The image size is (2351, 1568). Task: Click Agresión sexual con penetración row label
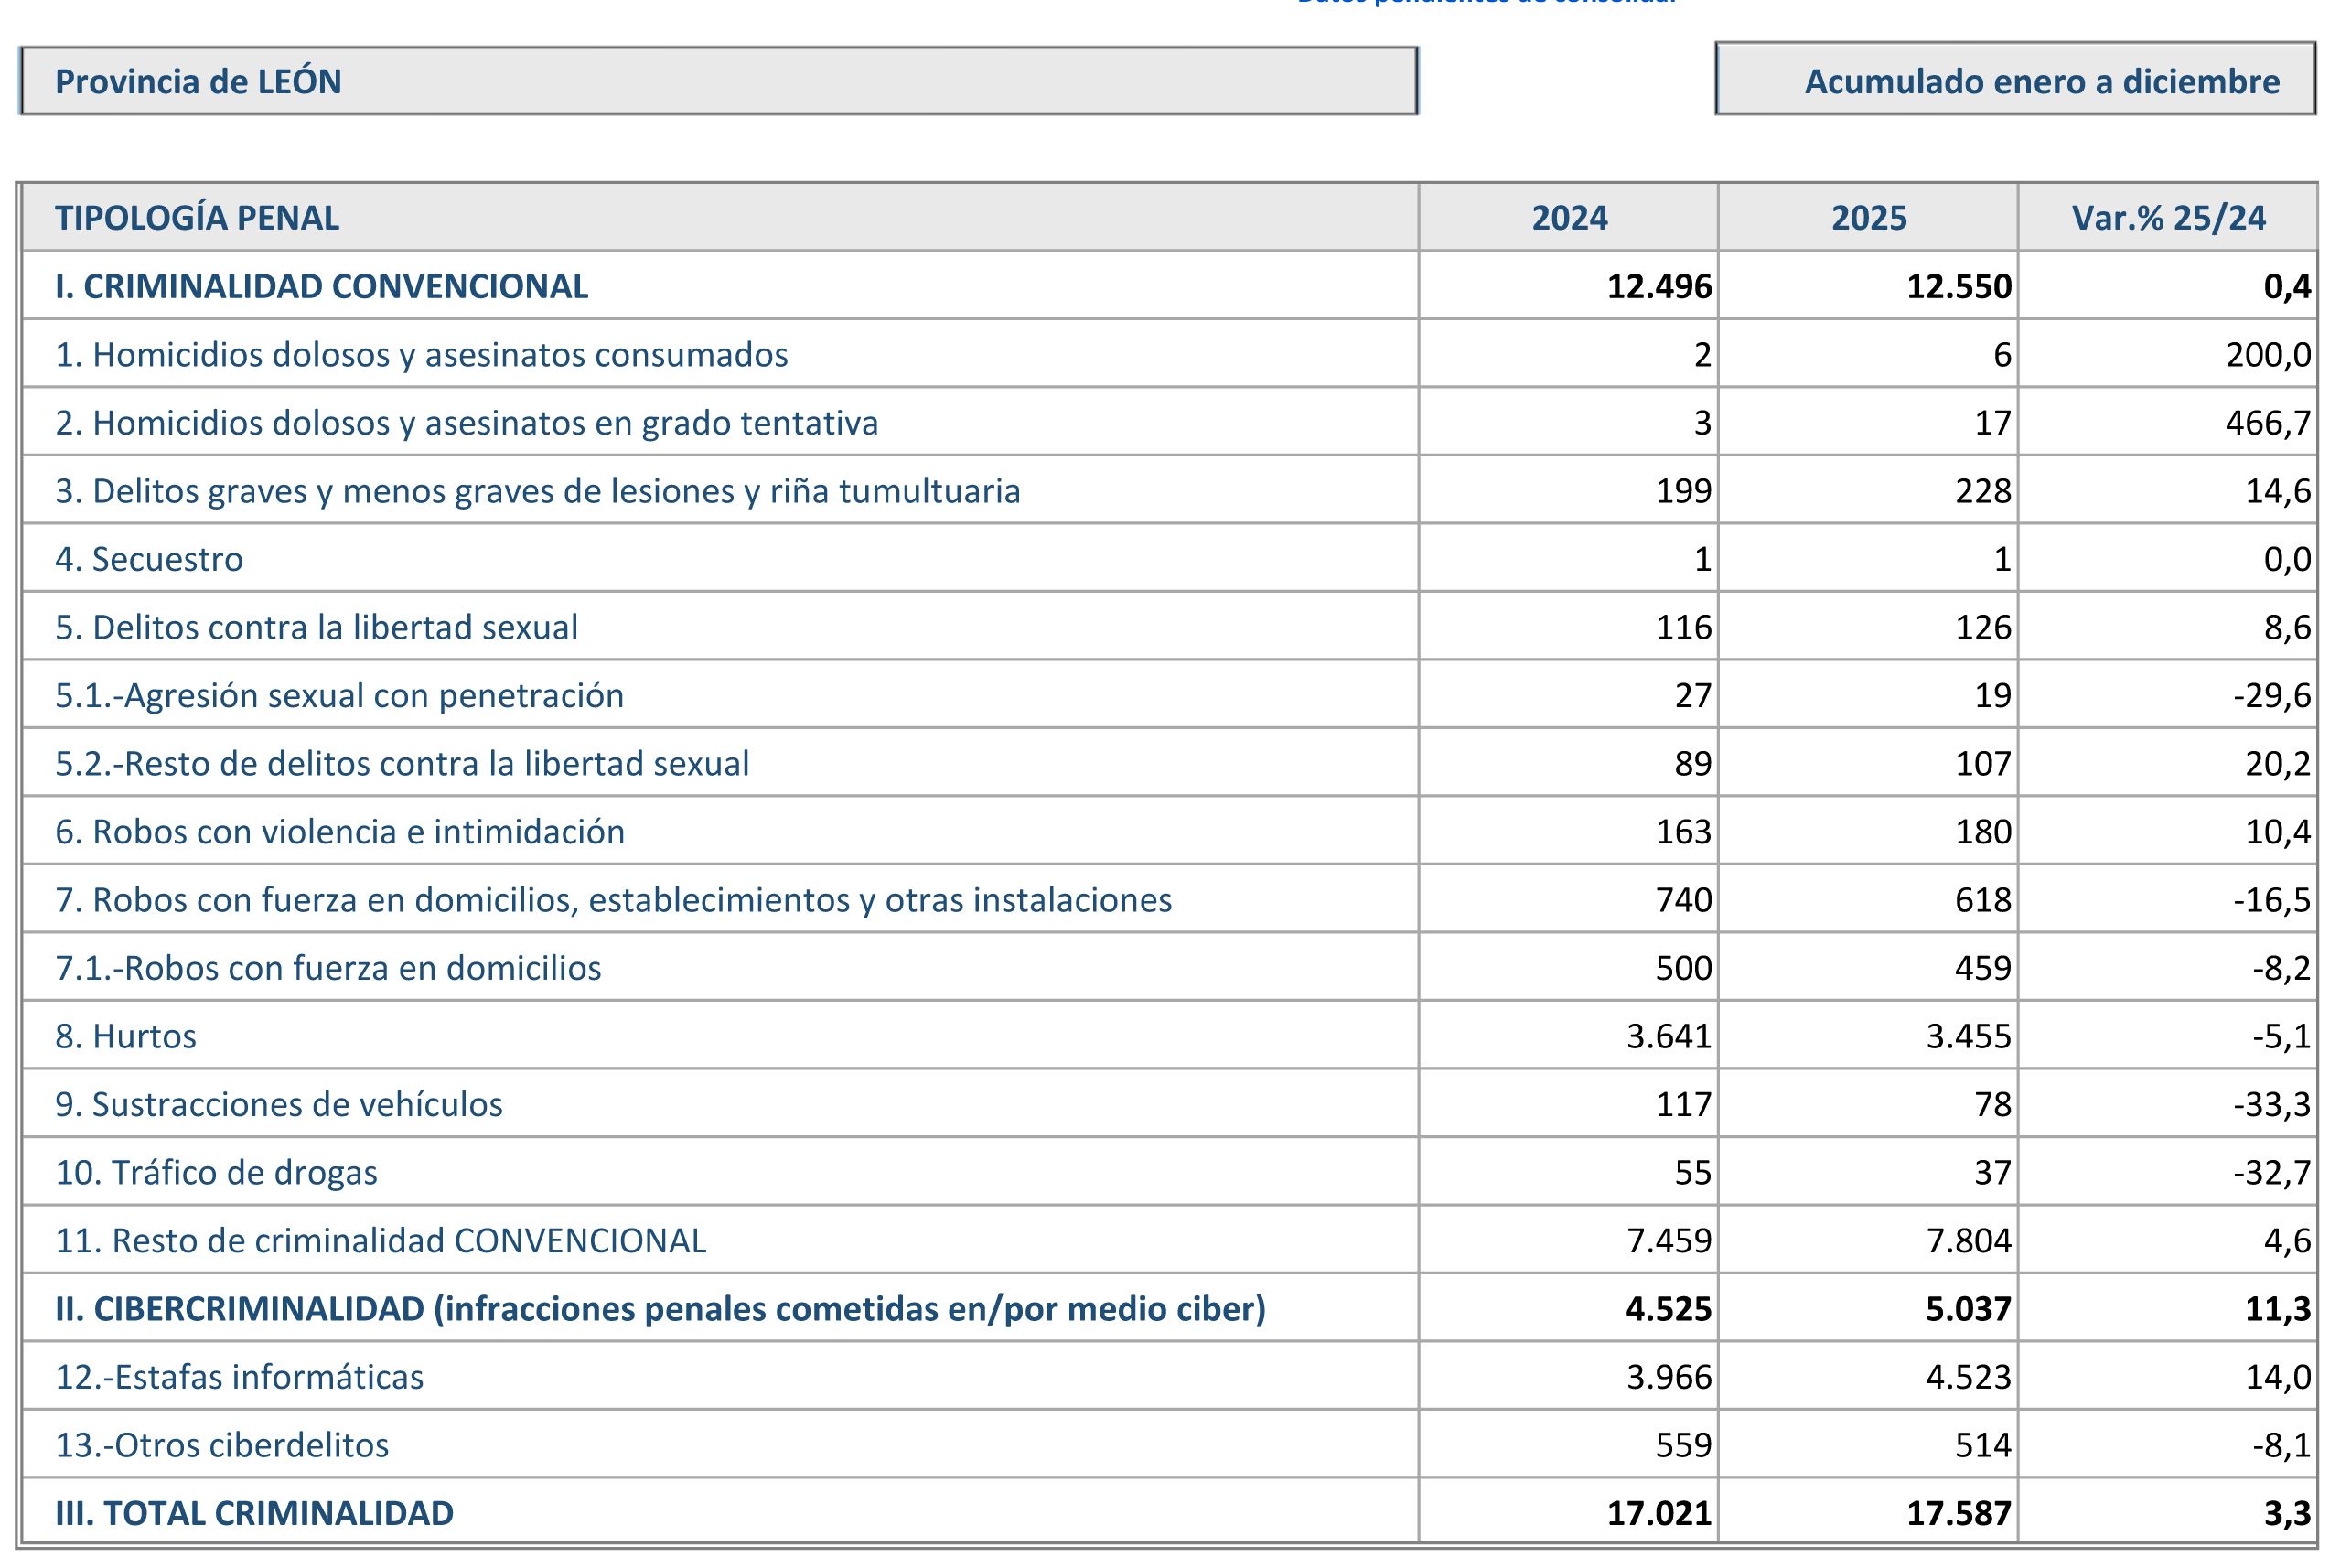339,695
